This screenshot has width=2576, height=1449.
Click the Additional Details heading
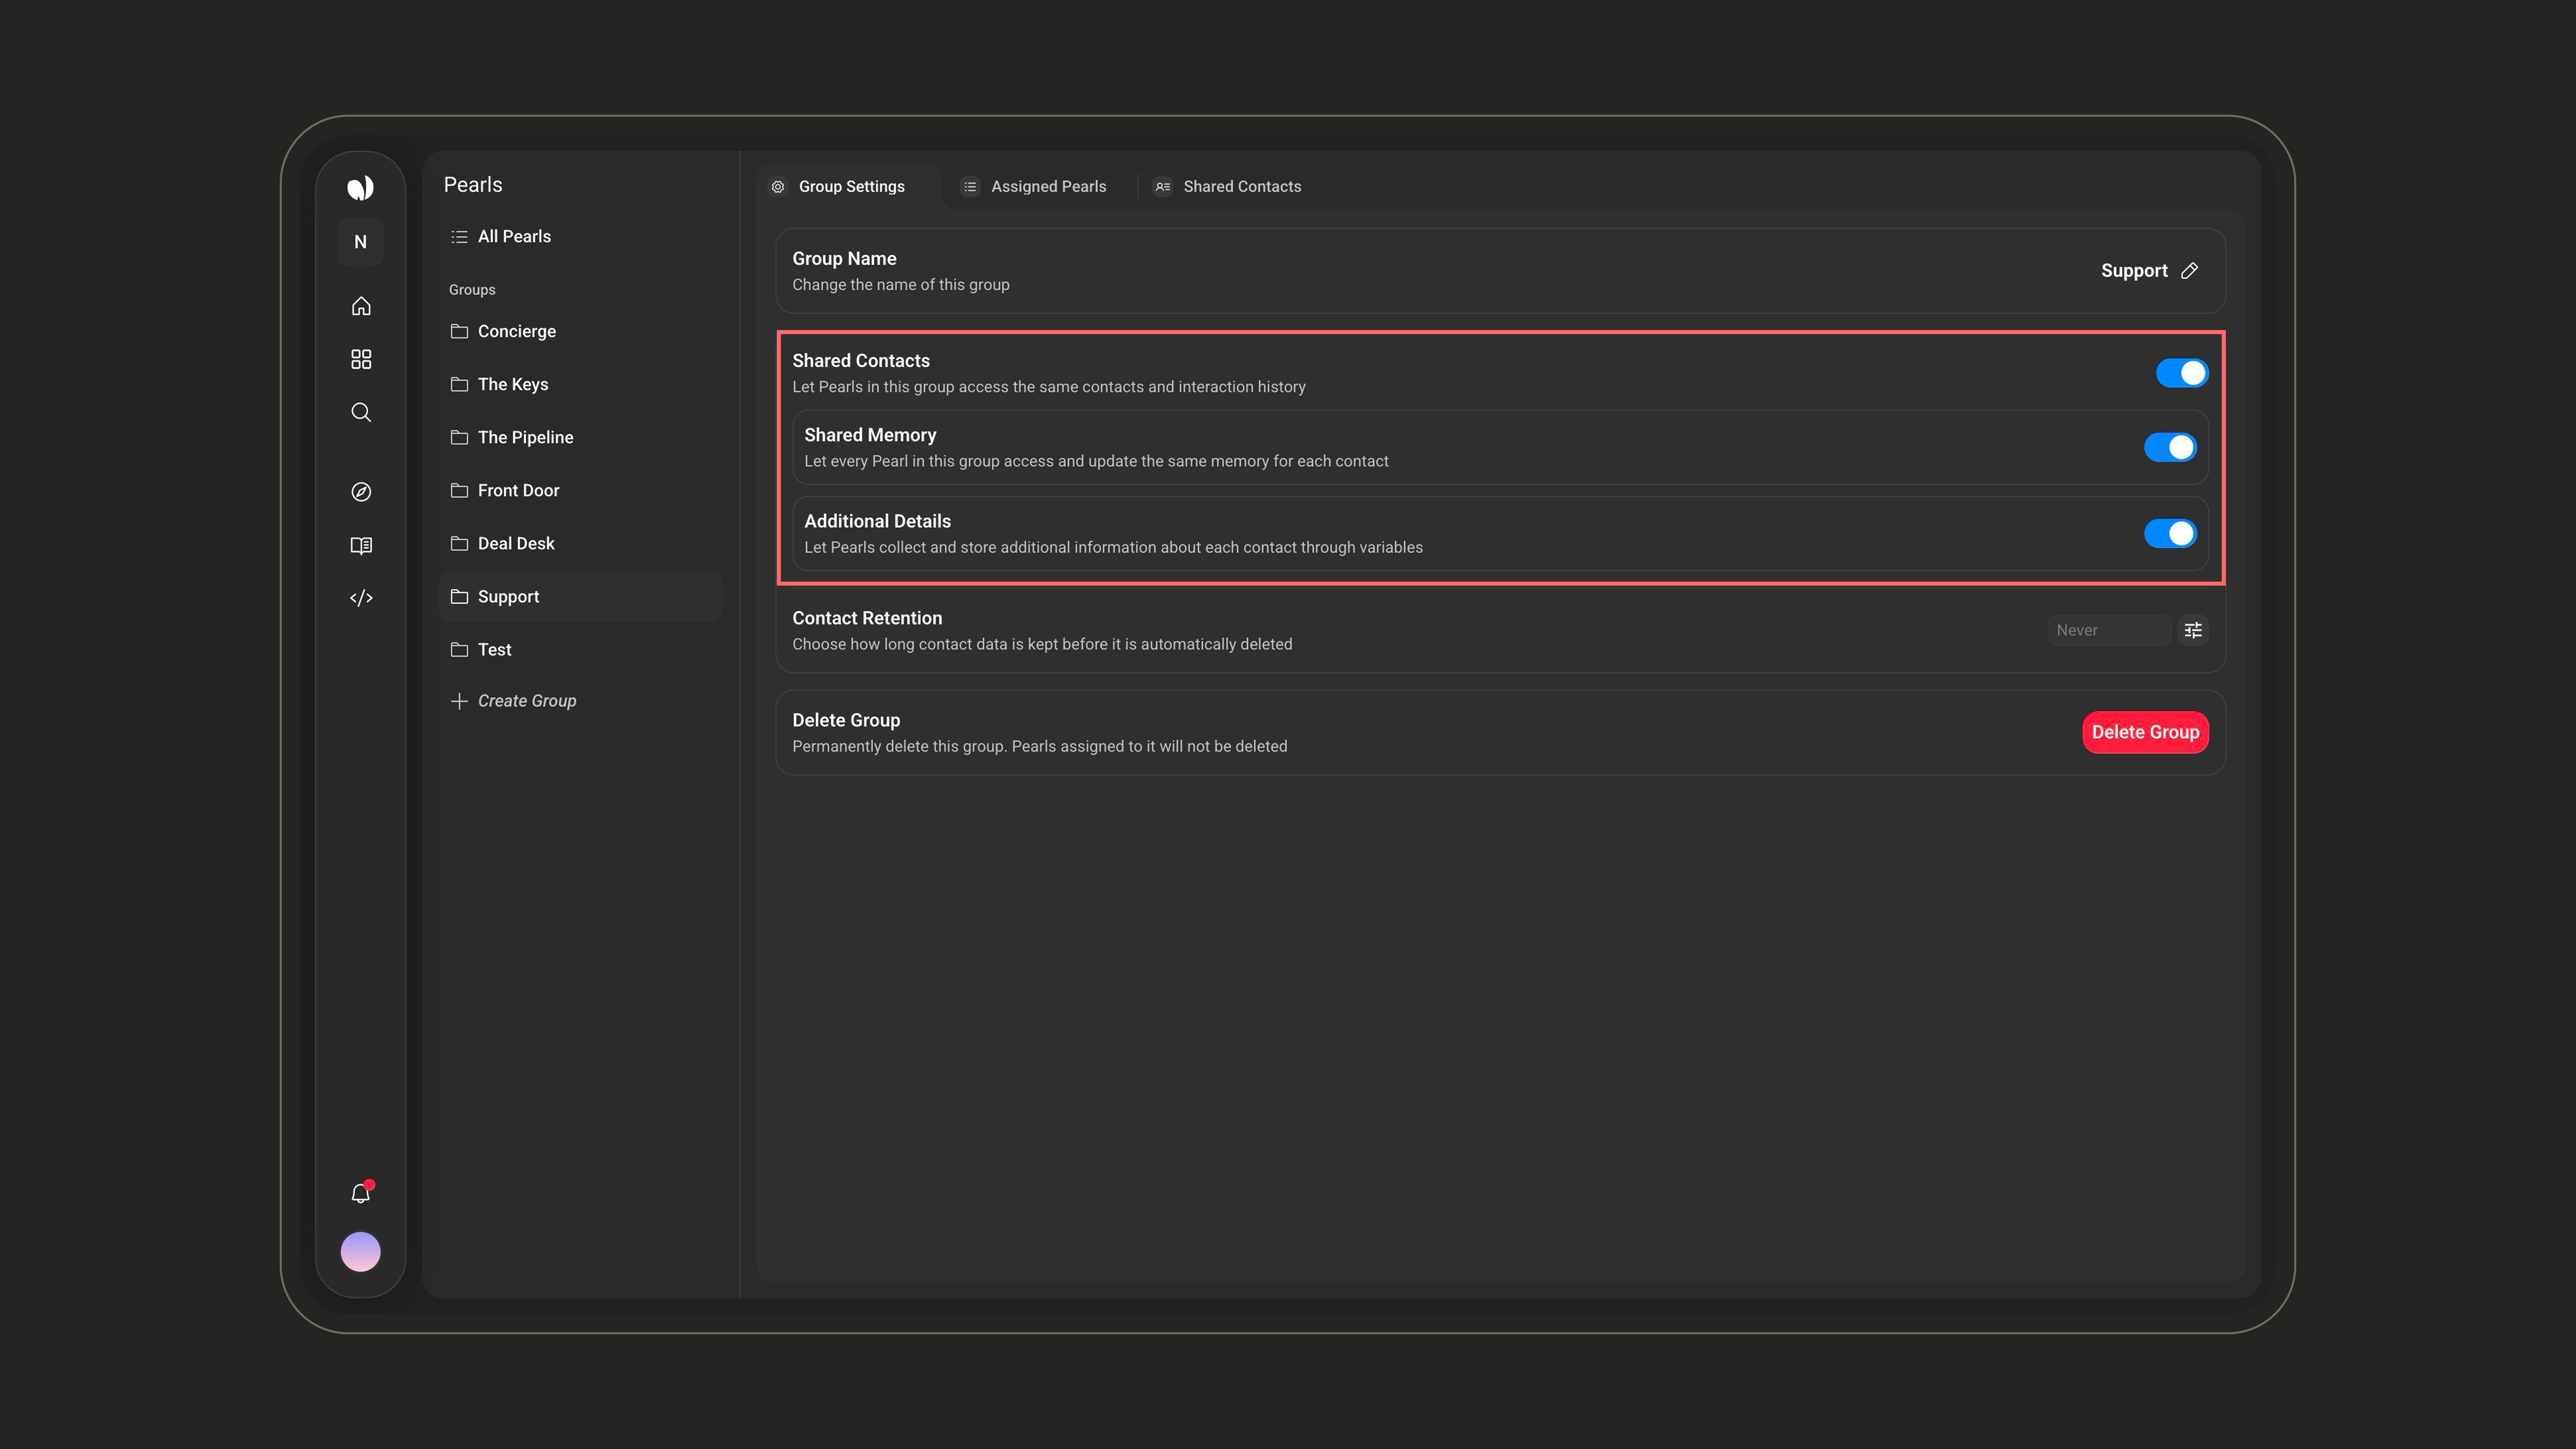point(877,521)
